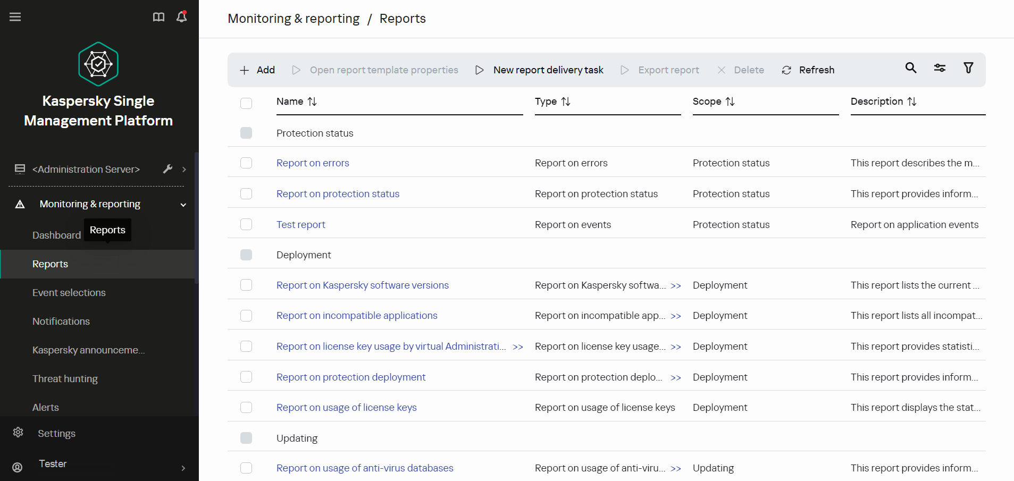This screenshot has width=1014, height=481.
Task: Open the Kaspersky documentation book icon
Action: [158, 16]
